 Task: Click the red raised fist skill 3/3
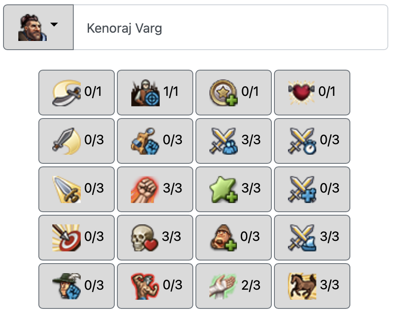pyautogui.click(x=155, y=189)
